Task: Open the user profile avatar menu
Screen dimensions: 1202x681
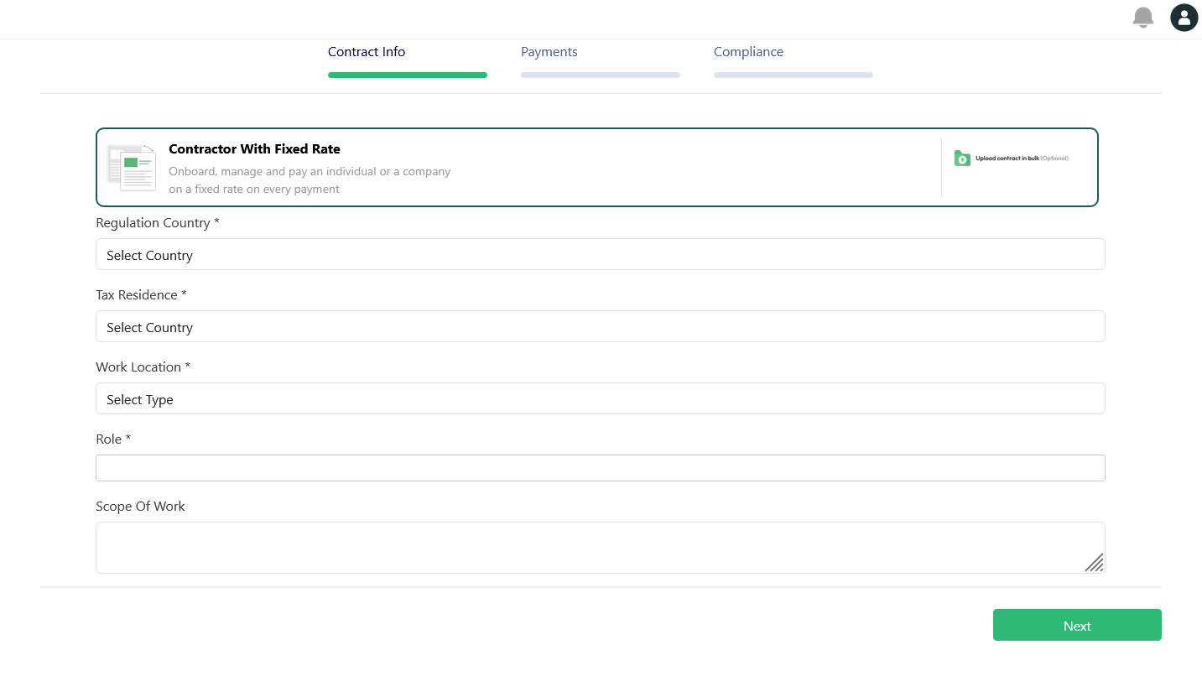Action: 1184,18
